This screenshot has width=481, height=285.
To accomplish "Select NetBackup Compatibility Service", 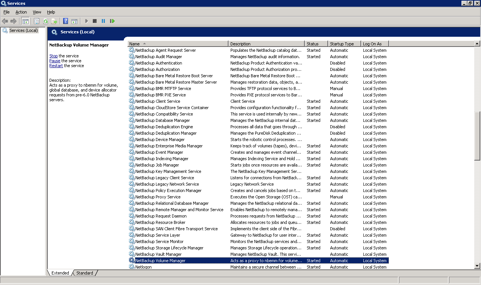I will click(x=258, y=114).
